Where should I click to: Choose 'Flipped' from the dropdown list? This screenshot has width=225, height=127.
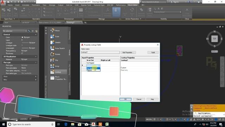(94, 70)
